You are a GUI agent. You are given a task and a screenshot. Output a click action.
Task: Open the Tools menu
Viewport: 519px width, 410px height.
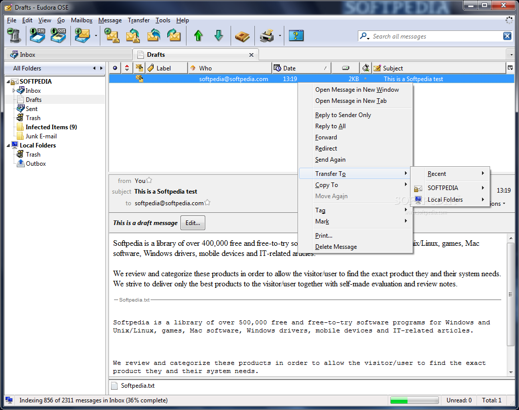click(163, 20)
